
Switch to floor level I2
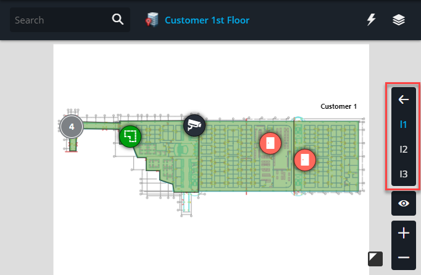(404, 149)
